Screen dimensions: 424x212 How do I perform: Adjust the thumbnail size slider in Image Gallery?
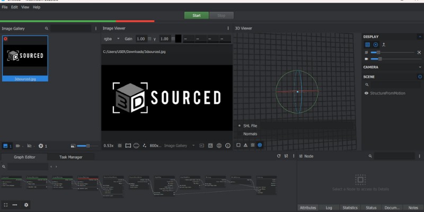(x=87, y=146)
